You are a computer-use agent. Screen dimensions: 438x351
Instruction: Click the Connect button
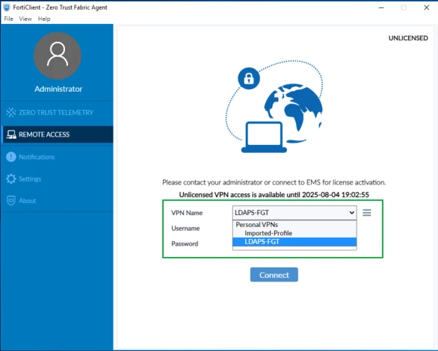274,275
